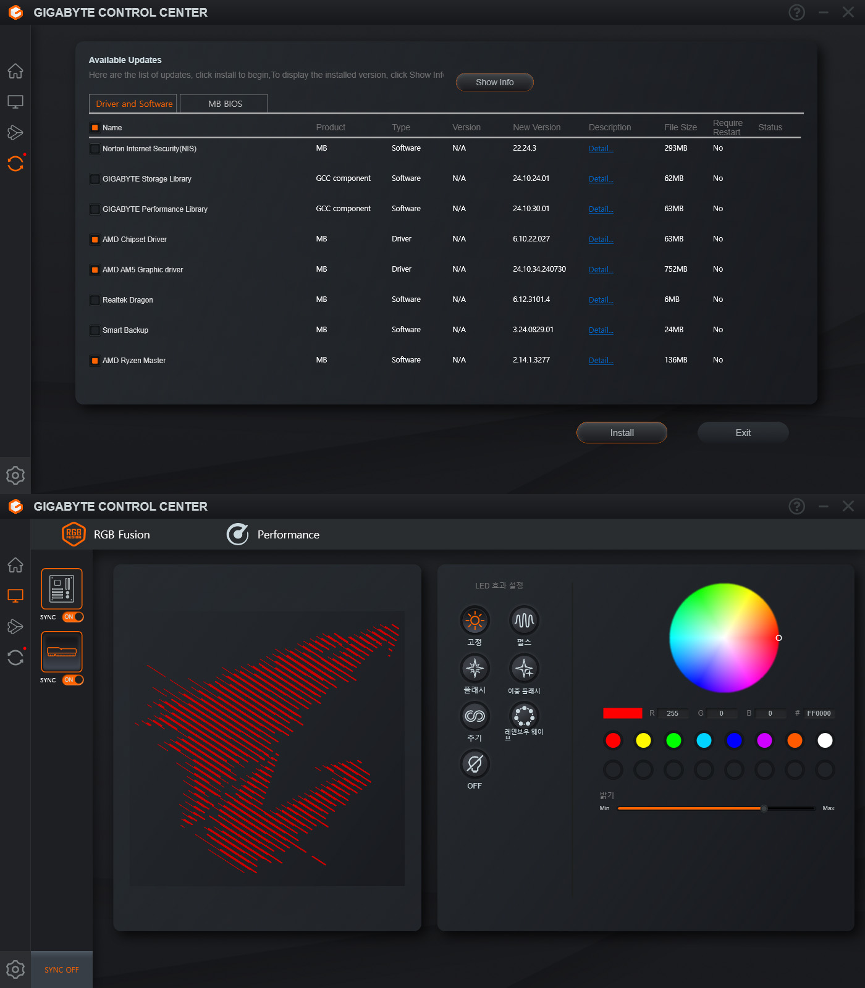Screen dimensions: 865x988
Task: Open paper-plane icon in upper window sidebar
Action: tap(15, 133)
